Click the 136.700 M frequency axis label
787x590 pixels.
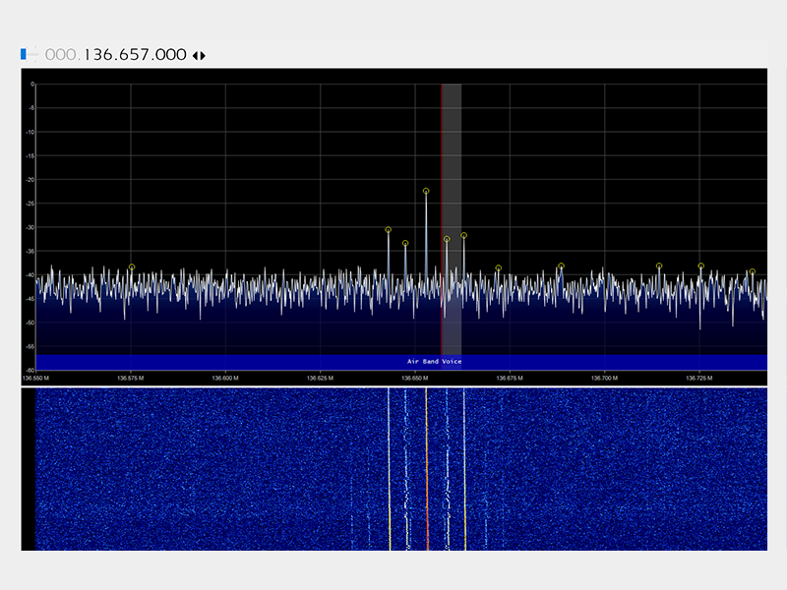[x=603, y=377]
